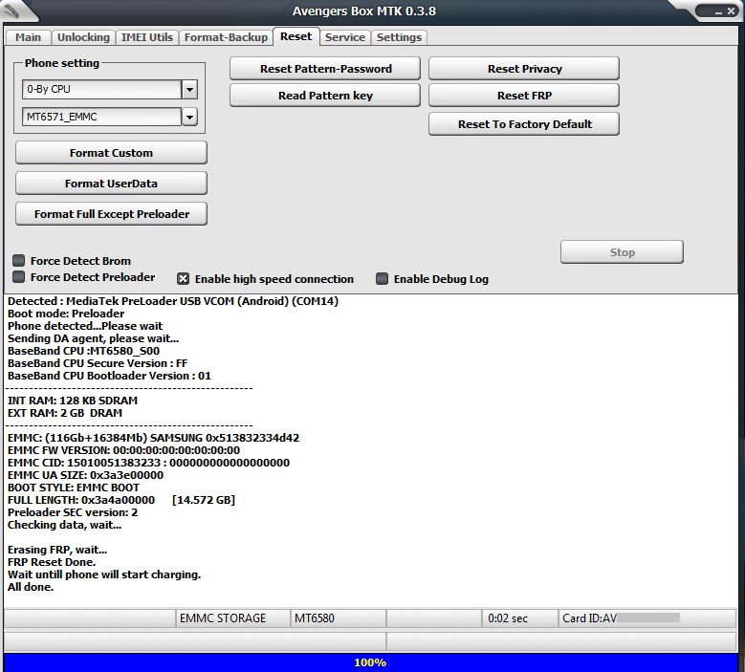Go to the IMEI Utils tab

pyautogui.click(x=147, y=37)
